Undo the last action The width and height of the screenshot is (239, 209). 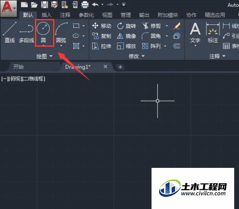point(95,5)
